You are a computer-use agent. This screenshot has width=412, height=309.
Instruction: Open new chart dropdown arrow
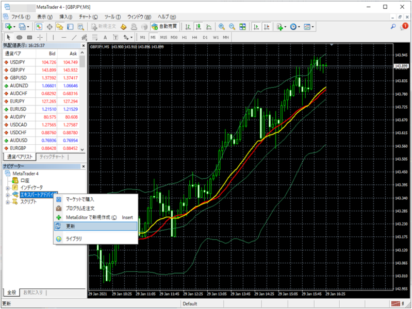coord(14,27)
